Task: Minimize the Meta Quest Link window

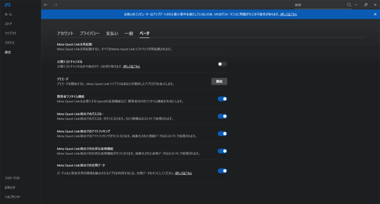Action: click(x=356, y=4)
